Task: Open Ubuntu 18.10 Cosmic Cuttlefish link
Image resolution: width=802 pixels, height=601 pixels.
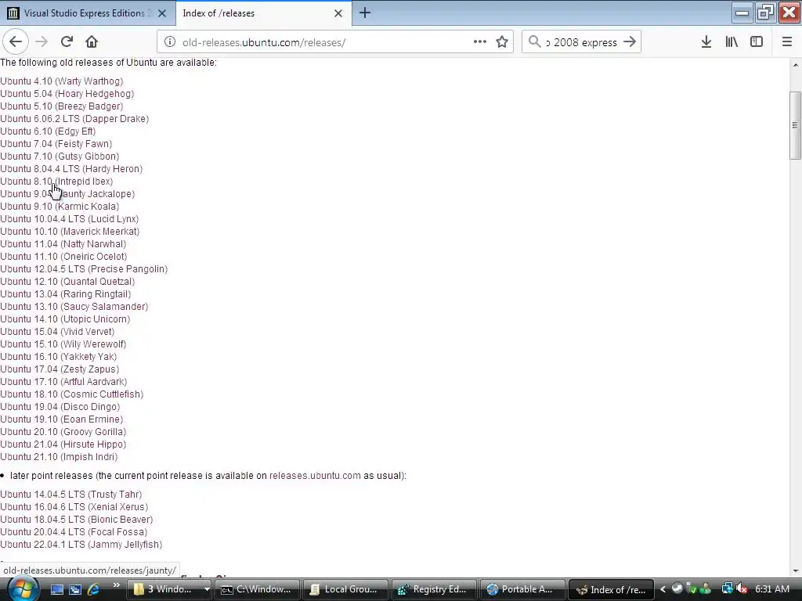Action: click(x=71, y=394)
